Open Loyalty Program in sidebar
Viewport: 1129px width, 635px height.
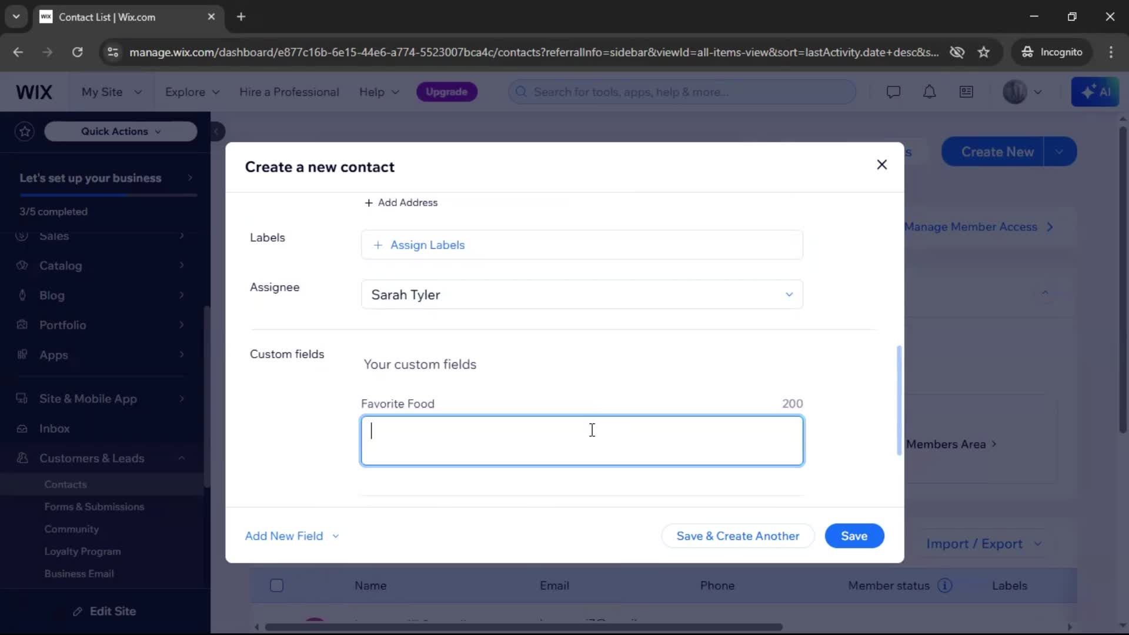point(82,552)
